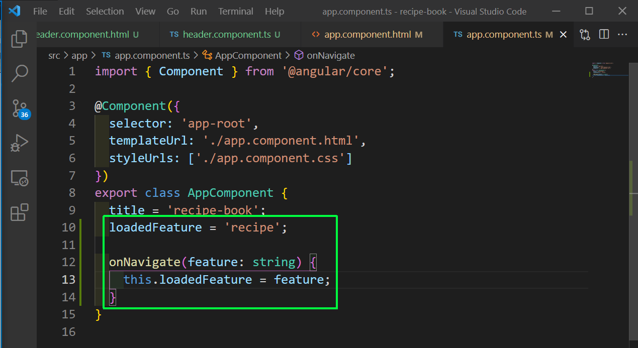The height and width of the screenshot is (348, 638).
Task: Click loadedFeature property on line 10
Action: pos(155,227)
